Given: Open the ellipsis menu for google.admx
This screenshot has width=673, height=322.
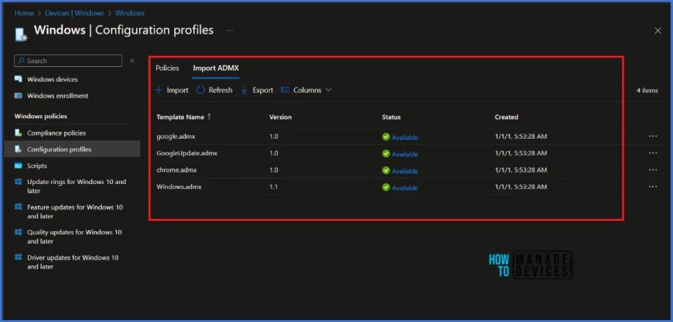Looking at the screenshot, I should (x=653, y=136).
